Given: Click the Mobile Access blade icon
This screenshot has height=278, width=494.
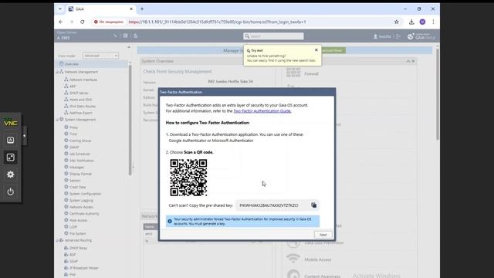Looking at the screenshot, I should point(293,259).
